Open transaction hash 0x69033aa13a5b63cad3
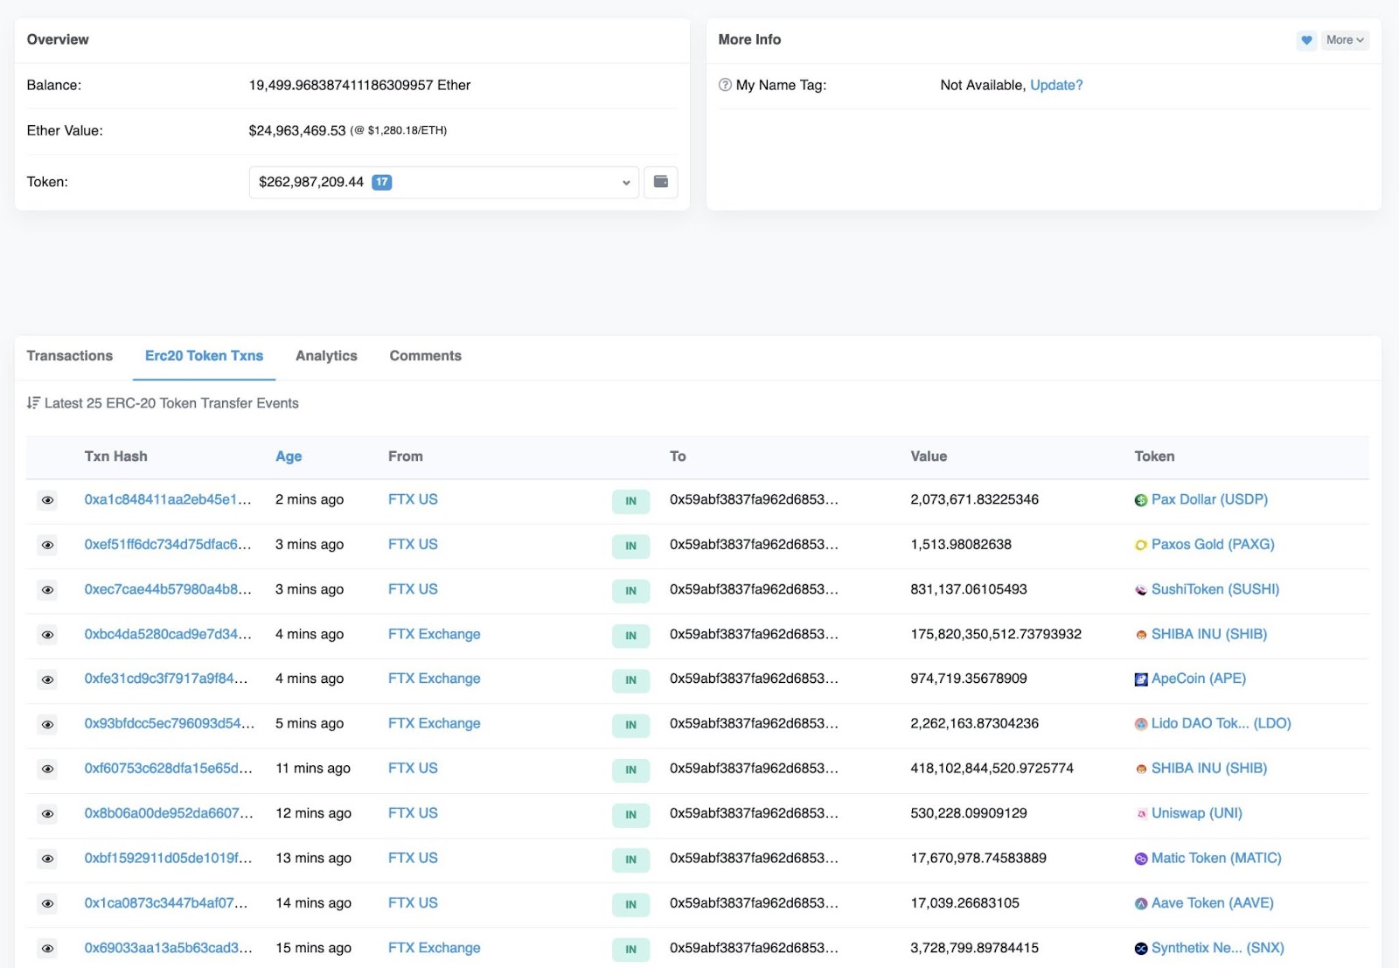Viewport: 1399px width, 968px height. 169,948
